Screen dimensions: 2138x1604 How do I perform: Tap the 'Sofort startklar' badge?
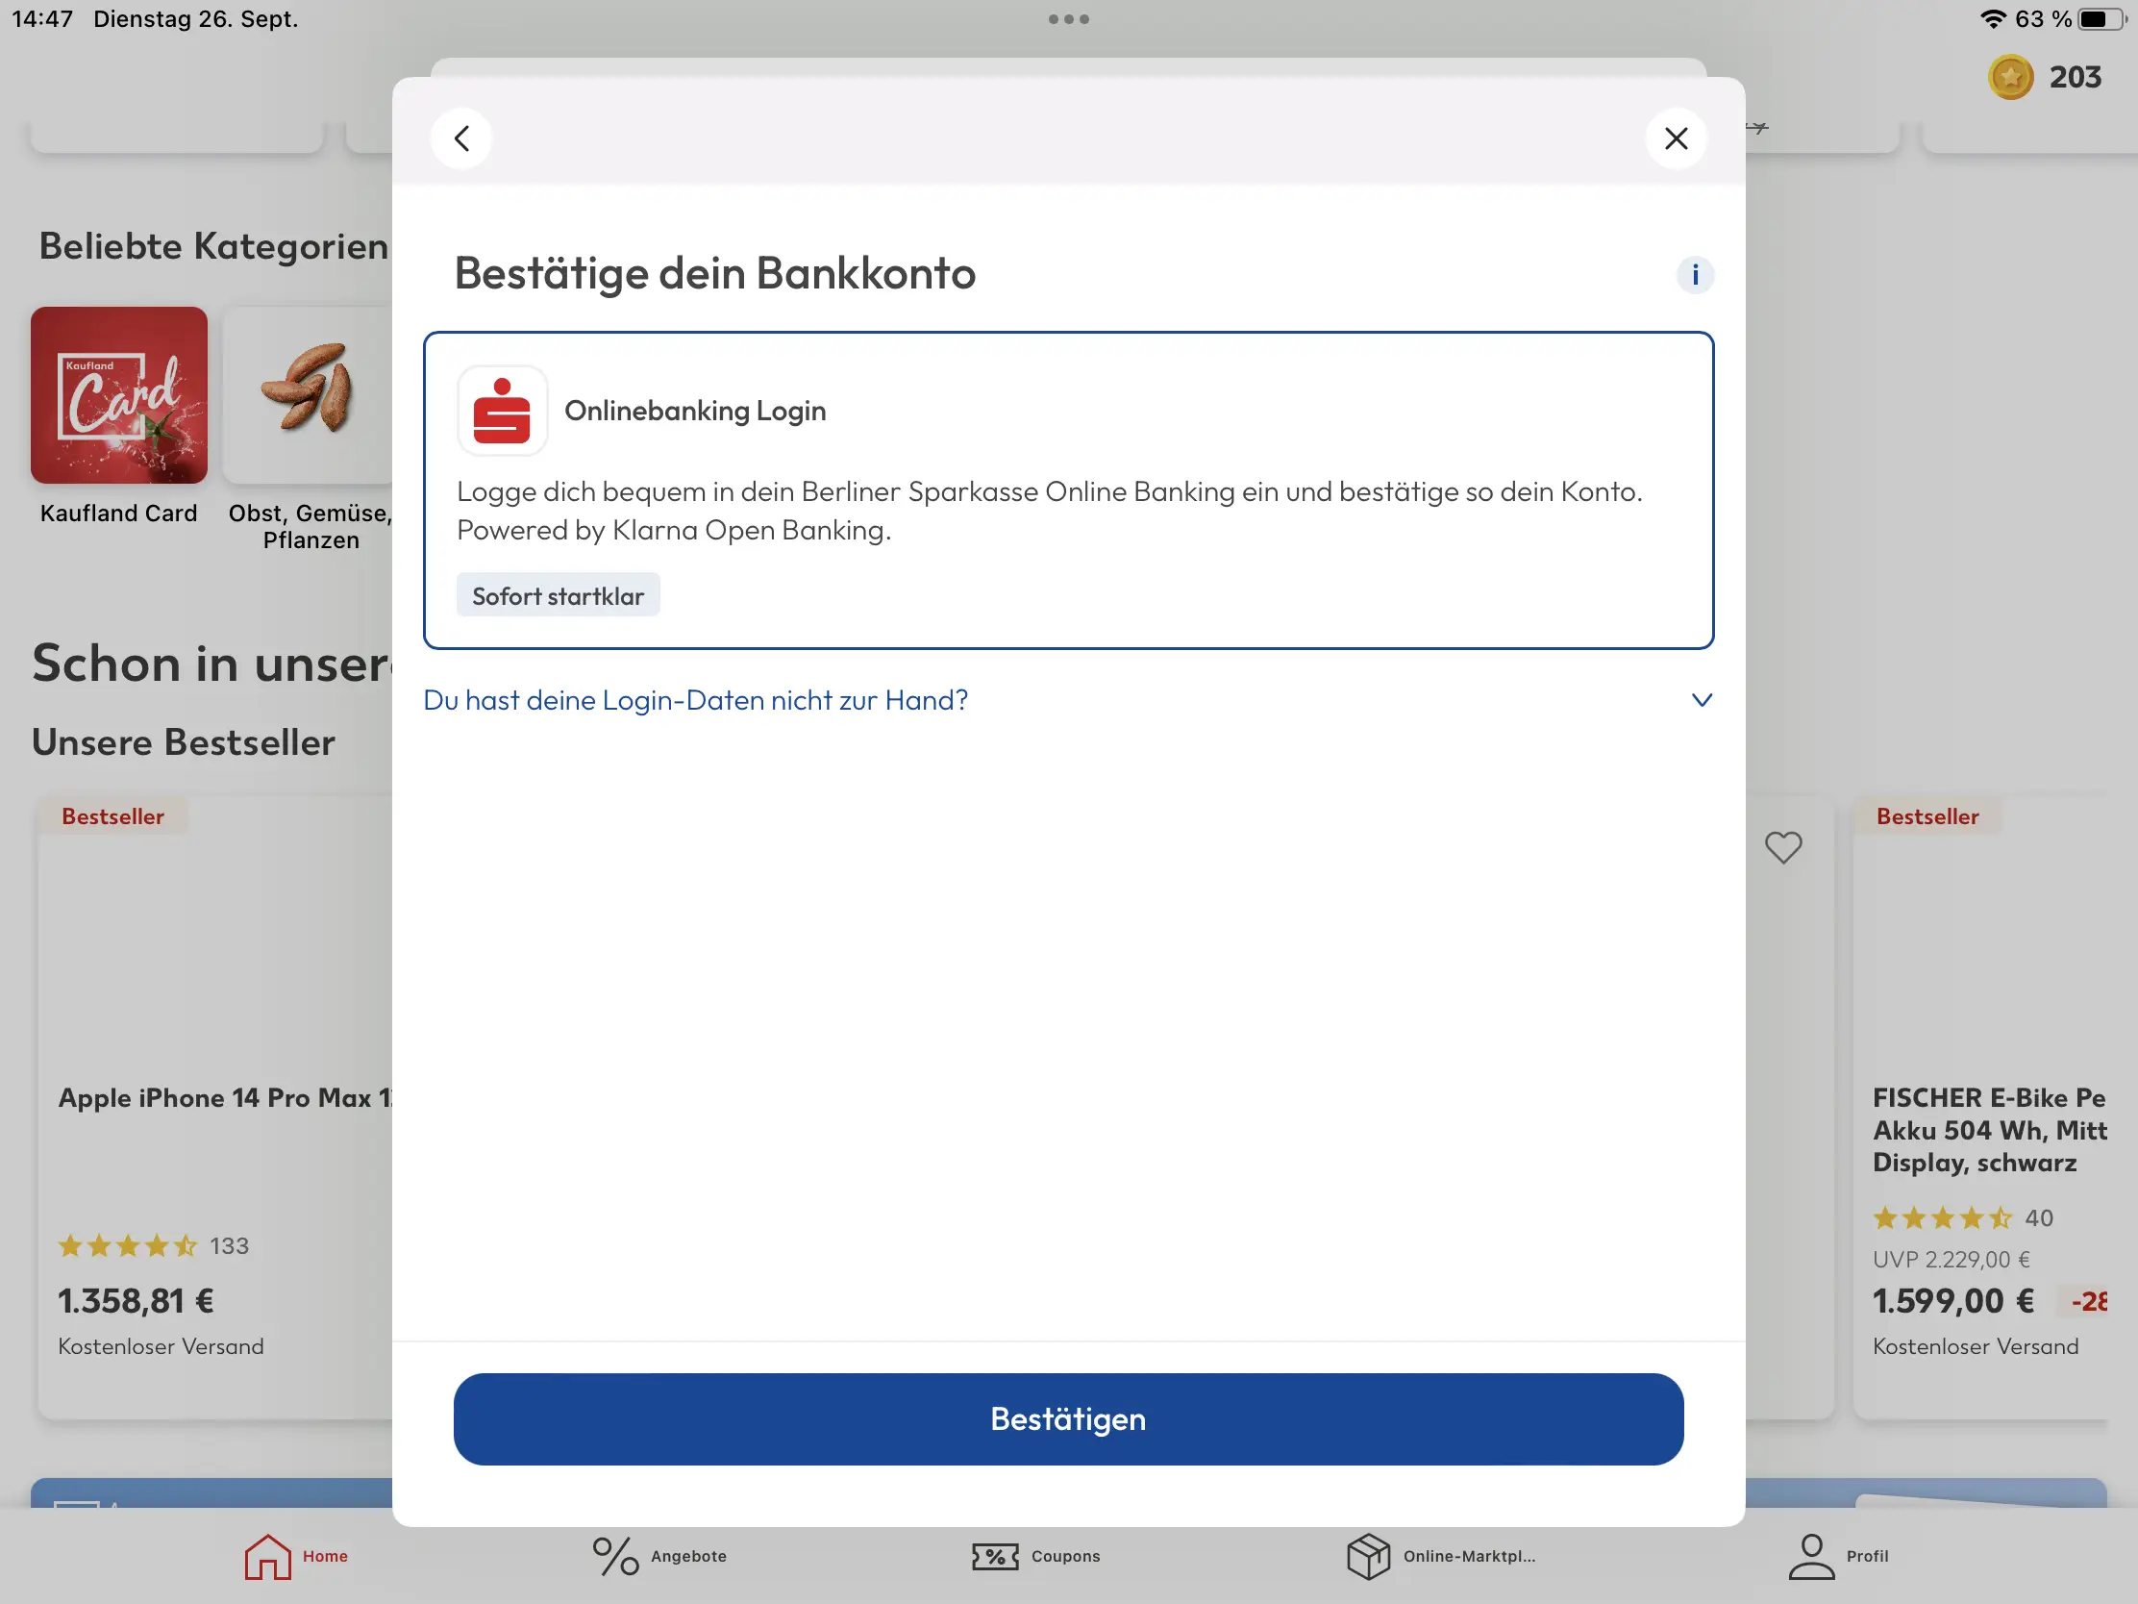click(558, 595)
